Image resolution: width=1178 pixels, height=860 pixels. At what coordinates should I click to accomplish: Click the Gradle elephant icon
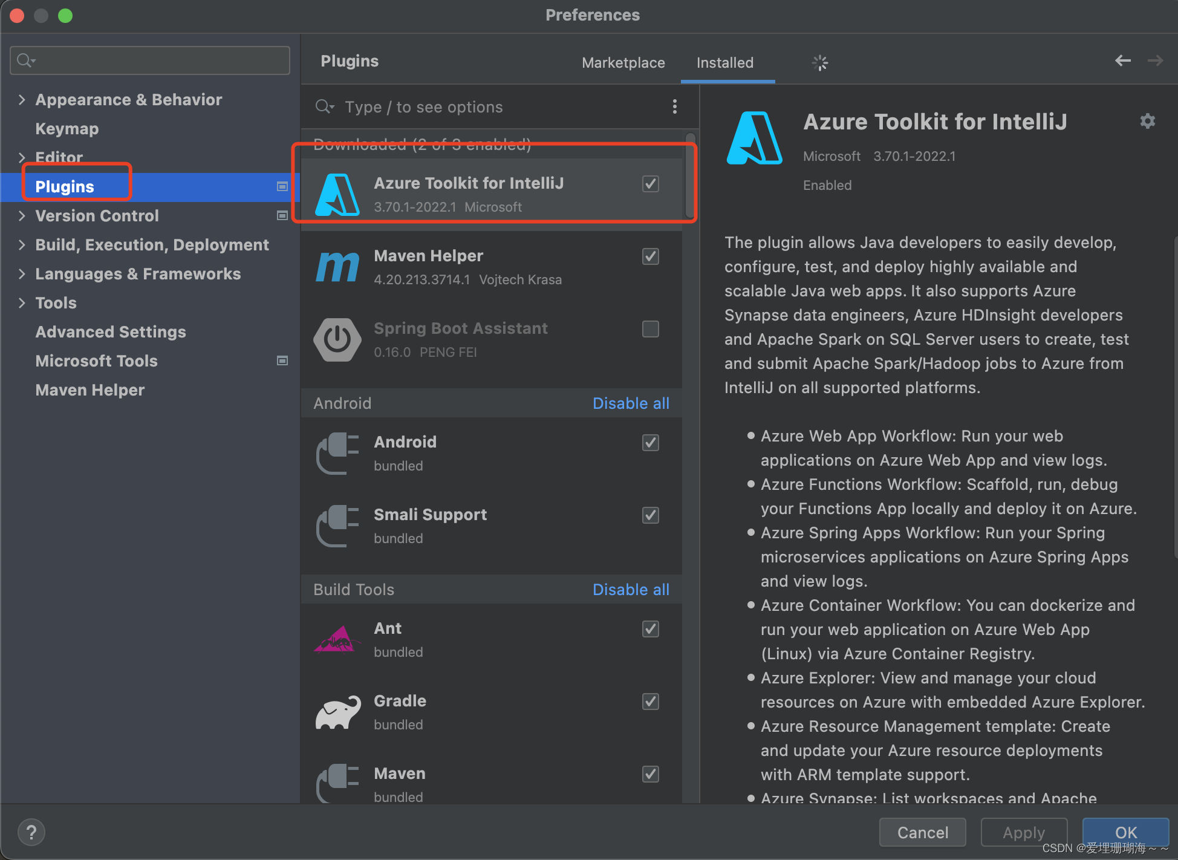(x=337, y=712)
